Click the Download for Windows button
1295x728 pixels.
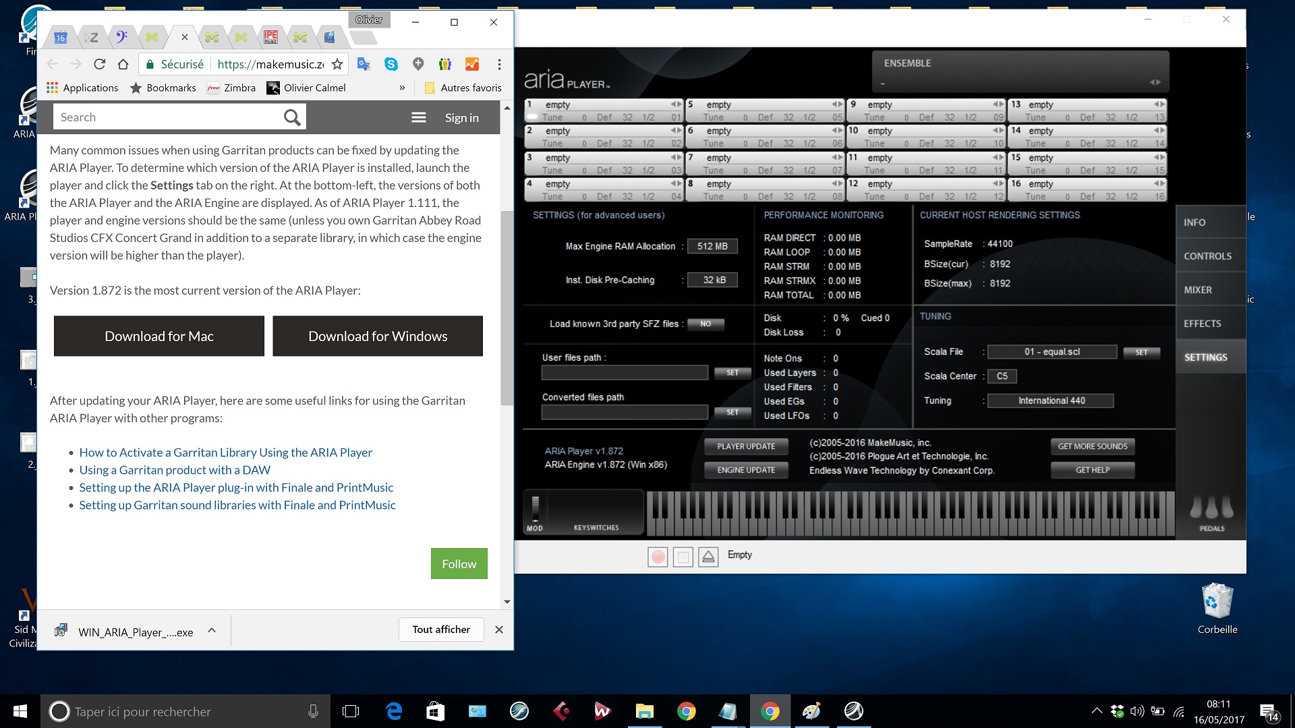coord(378,336)
